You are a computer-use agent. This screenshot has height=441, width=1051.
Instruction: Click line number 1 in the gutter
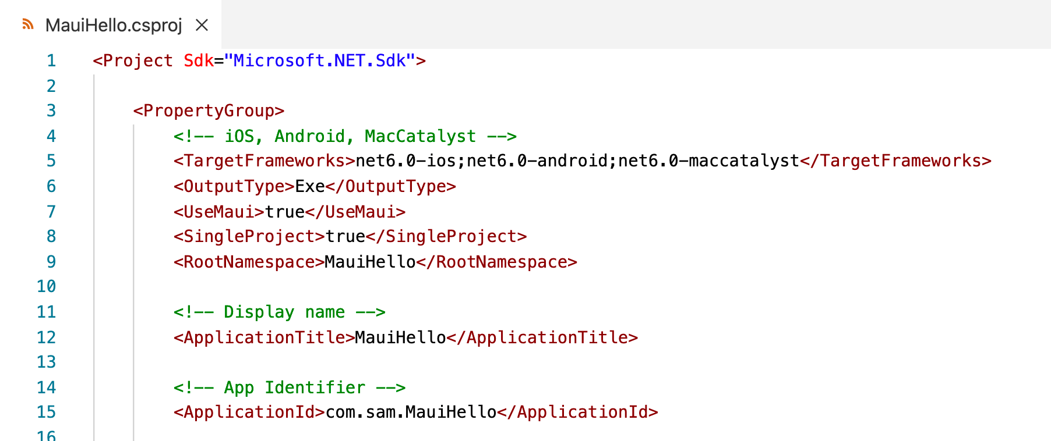click(x=51, y=61)
